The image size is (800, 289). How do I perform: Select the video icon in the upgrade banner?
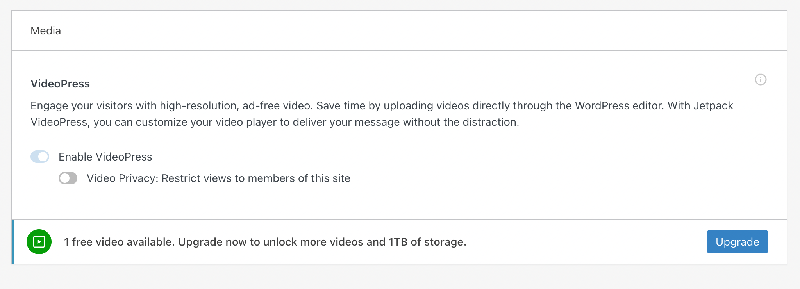[39, 241]
